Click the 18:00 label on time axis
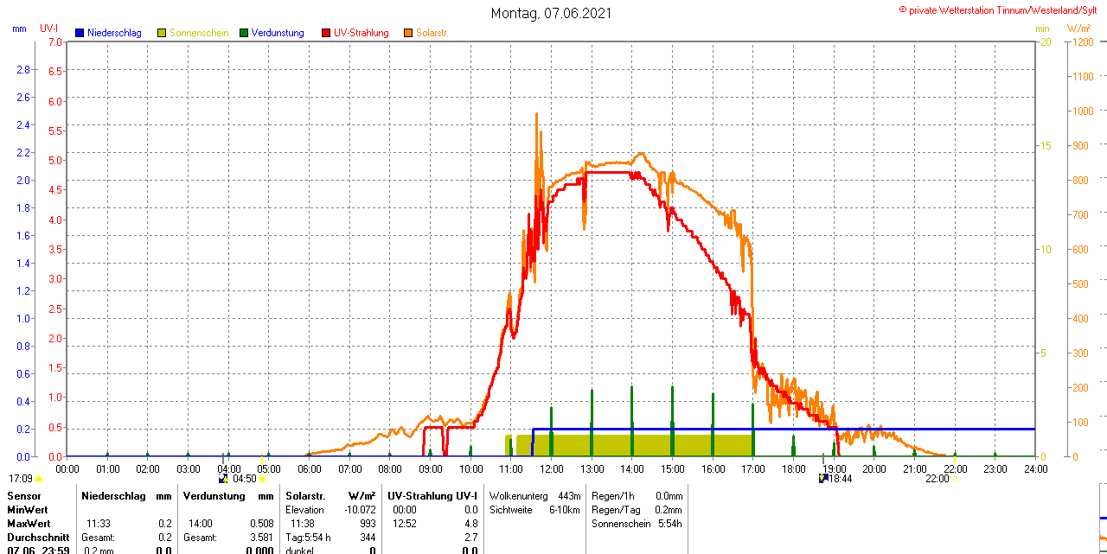Screen dimensions: 1107x554 coord(793,468)
